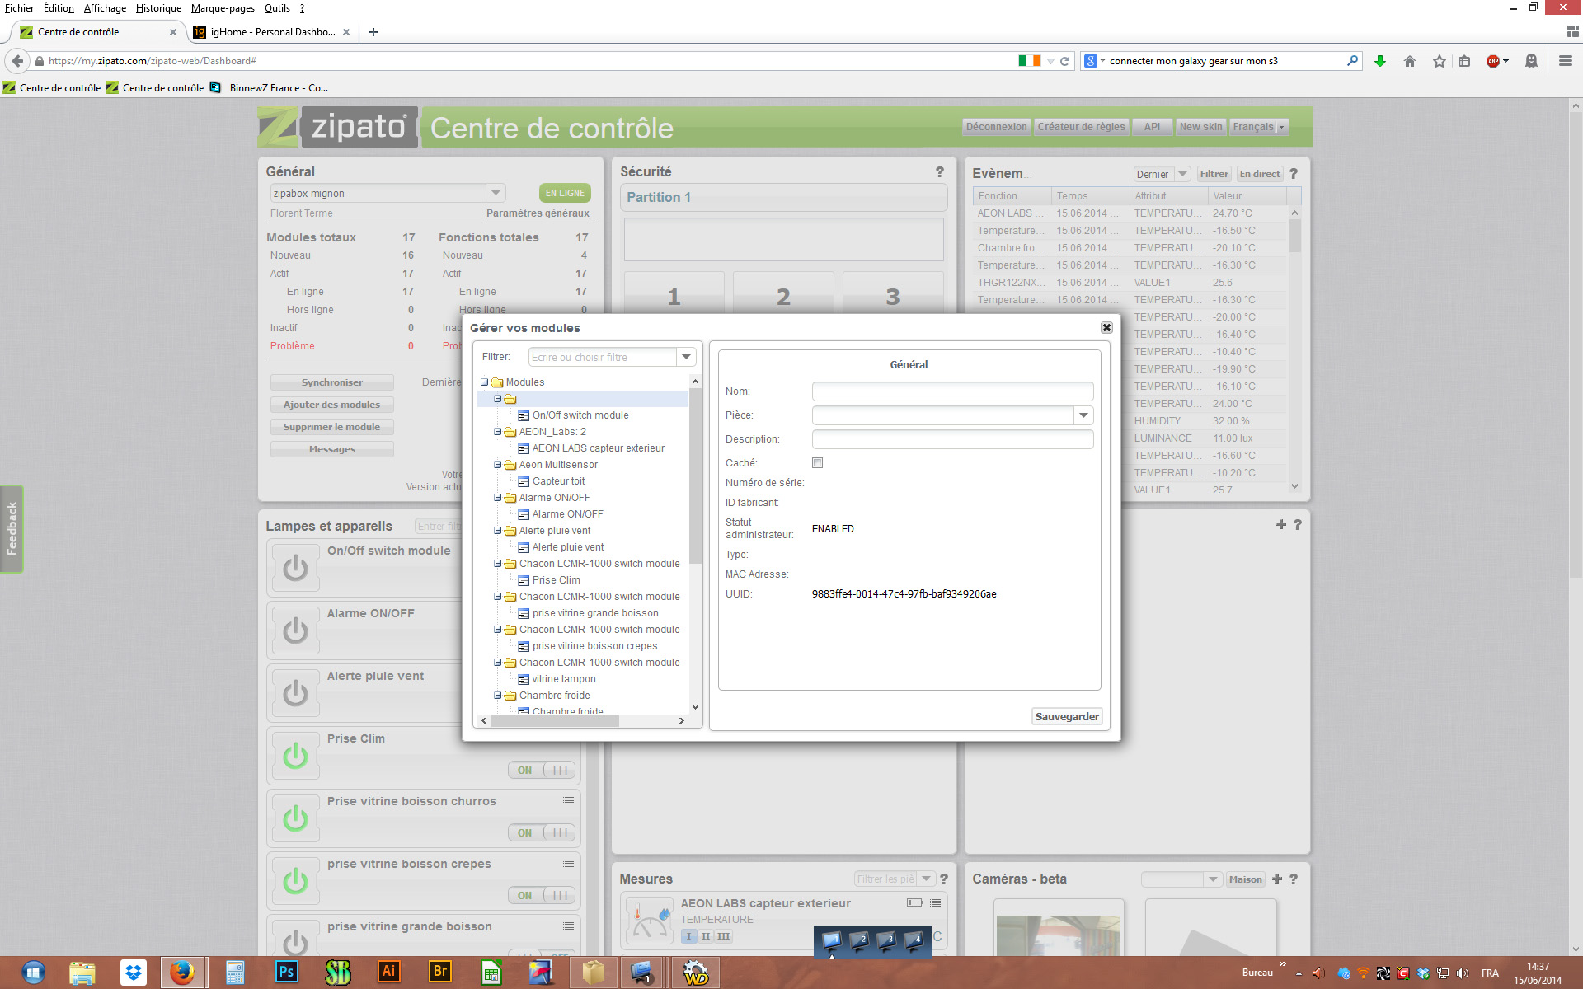Click the plus icon beside Caméras Maison
Image resolution: width=1583 pixels, height=989 pixels.
click(1277, 879)
